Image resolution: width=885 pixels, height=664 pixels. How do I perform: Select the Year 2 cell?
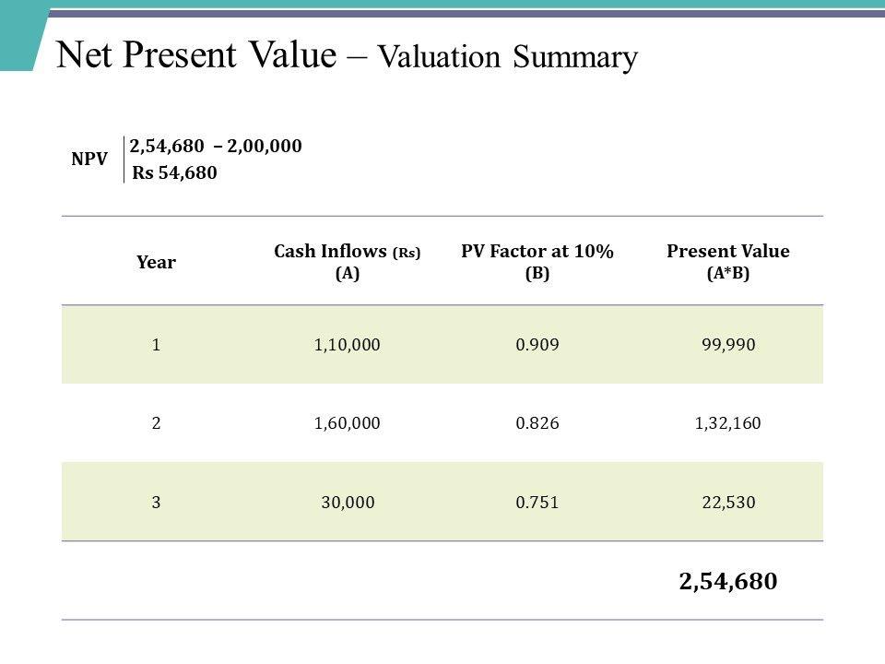pyautogui.click(x=156, y=422)
